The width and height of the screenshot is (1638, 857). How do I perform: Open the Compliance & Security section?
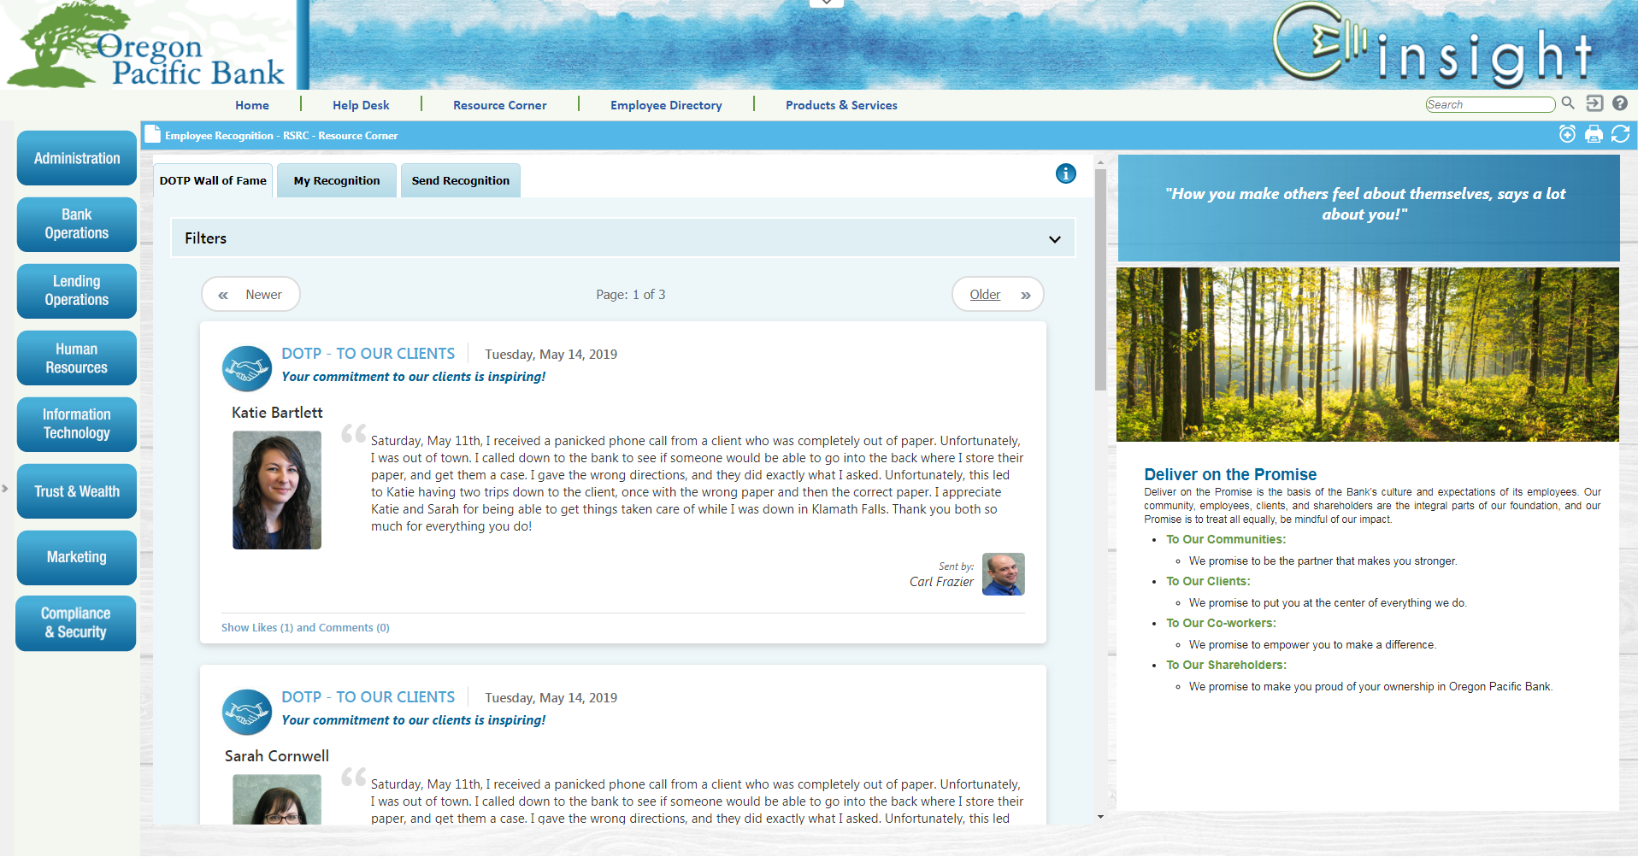76,623
